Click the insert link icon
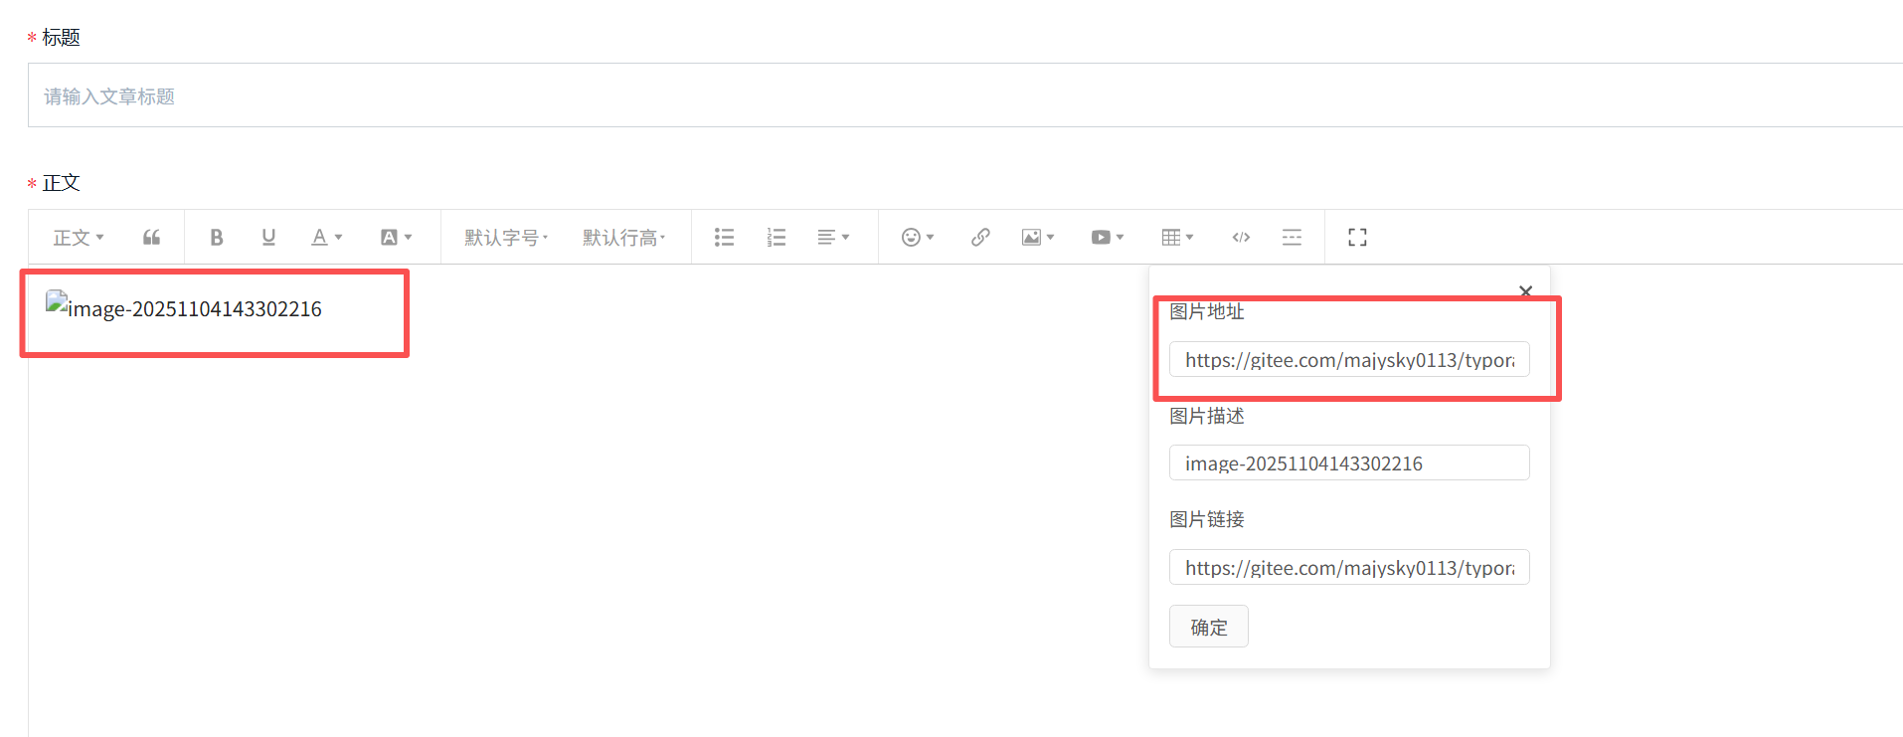Viewport: 1903px width, 737px height. click(x=980, y=238)
